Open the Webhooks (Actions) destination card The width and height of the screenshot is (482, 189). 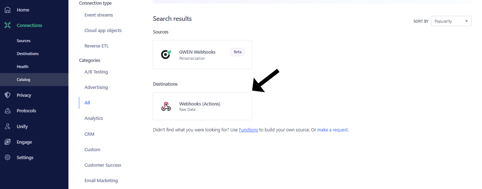pos(202,106)
